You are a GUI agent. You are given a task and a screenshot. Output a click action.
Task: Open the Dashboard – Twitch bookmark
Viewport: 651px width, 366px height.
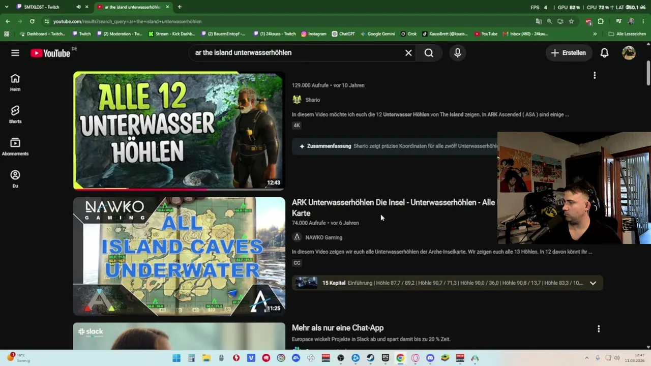point(42,34)
